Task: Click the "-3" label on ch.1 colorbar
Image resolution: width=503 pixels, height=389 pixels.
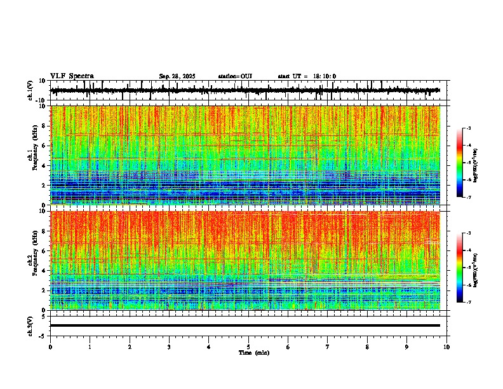Action: pos(468,128)
